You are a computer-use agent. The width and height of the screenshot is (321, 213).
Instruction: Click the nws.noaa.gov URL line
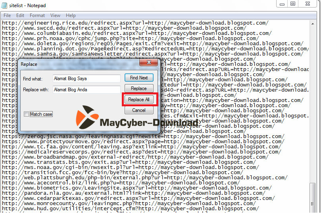[131, 167]
